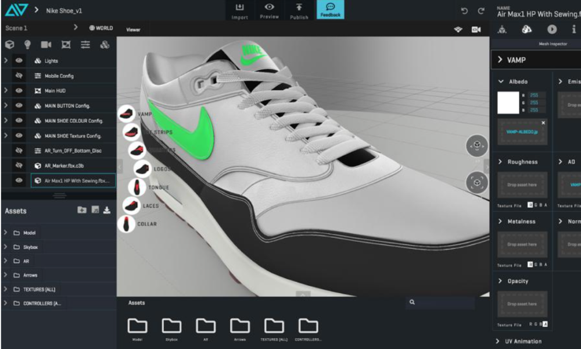This screenshot has height=349, width=581.
Task: Click the download icon in Assets panel
Action: [x=107, y=211]
